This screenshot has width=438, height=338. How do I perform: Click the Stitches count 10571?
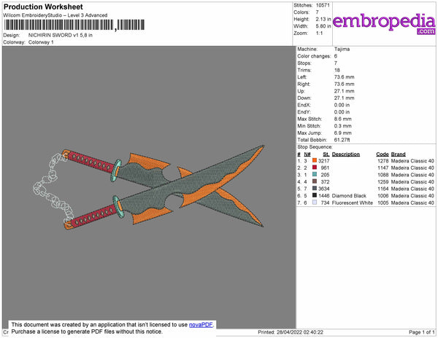(323, 5)
